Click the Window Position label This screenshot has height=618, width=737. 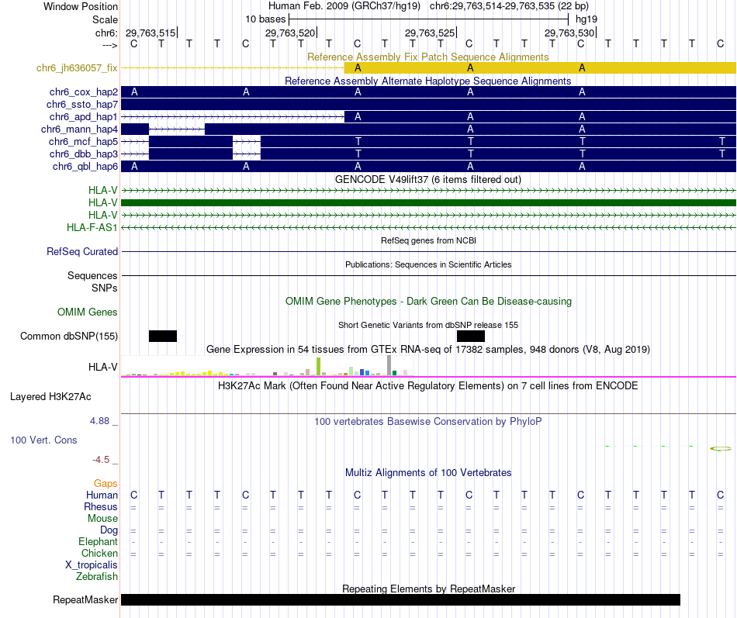point(81,6)
